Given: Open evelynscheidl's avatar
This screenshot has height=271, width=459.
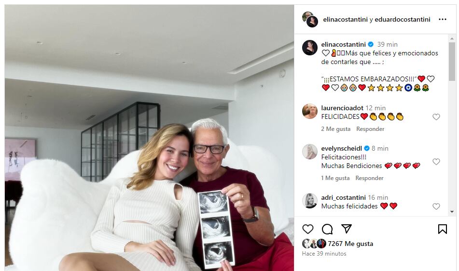Looking at the screenshot, I should [310, 152].
